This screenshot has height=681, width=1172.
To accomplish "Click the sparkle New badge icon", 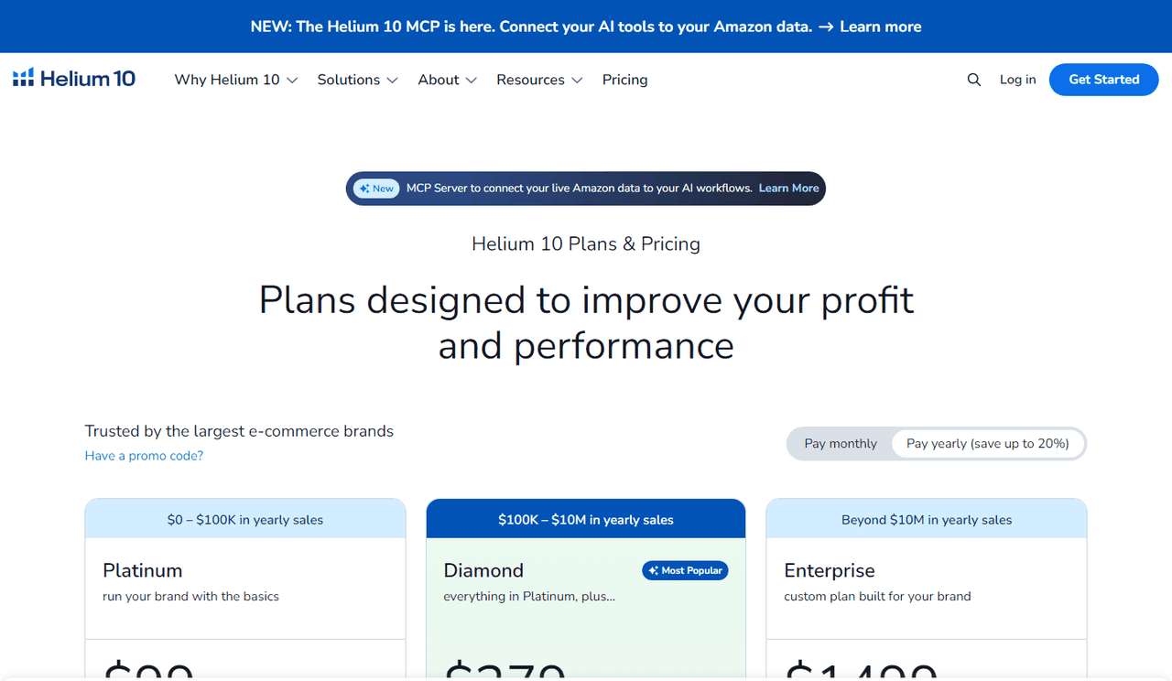I will 364,189.
